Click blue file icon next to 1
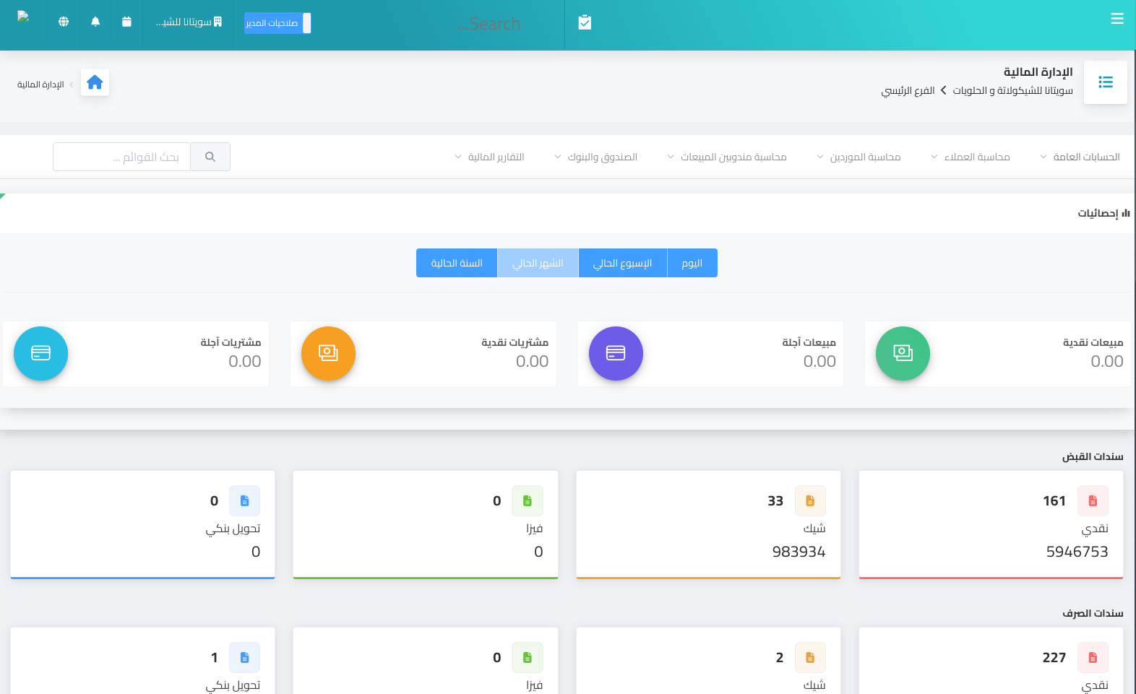 click(x=244, y=657)
